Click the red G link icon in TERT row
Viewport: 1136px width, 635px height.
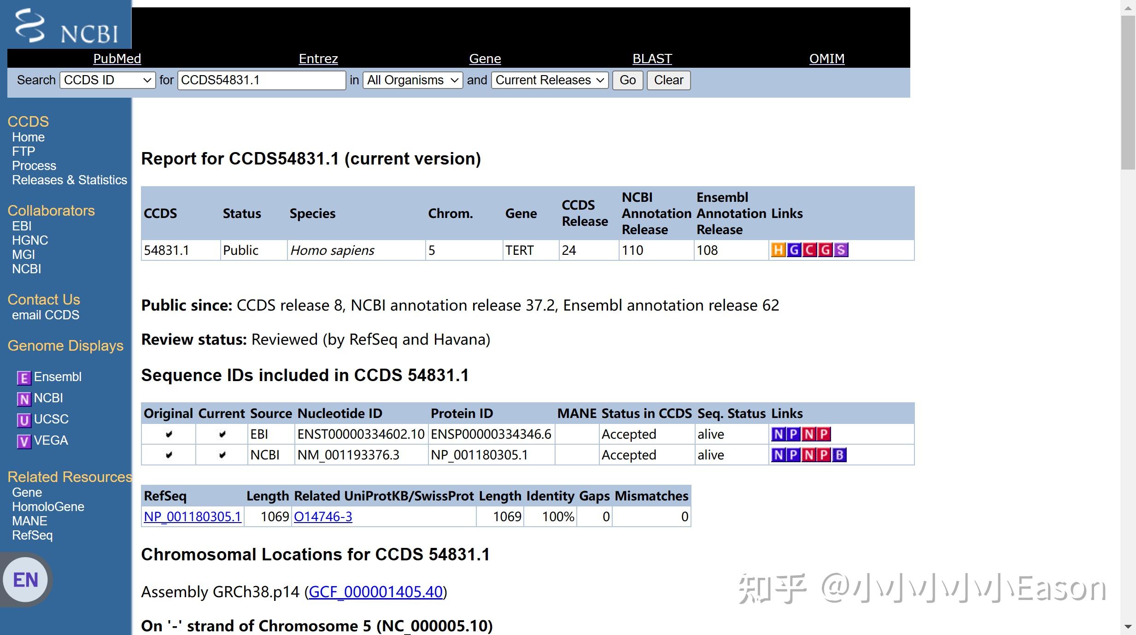[x=825, y=250]
